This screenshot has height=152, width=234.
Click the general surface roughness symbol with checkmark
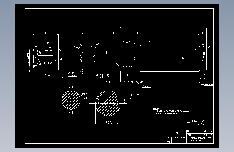tap(196, 122)
